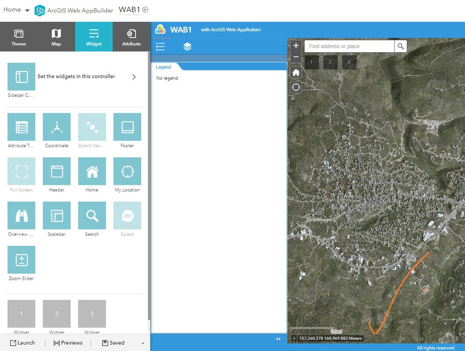
Task: Launch the app
Action: tap(22, 343)
